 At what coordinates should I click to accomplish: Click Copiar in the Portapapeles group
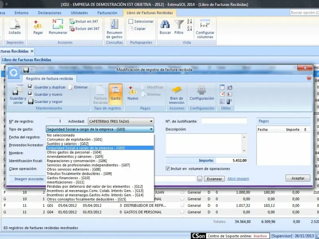pyautogui.click(x=137, y=29)
